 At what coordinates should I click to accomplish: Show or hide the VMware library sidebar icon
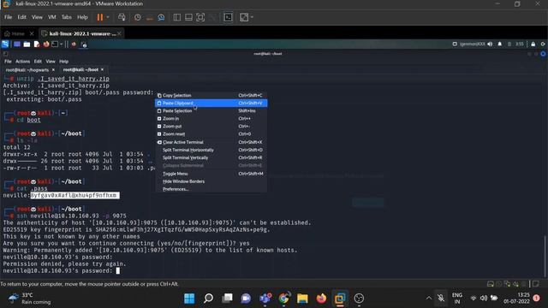(x=177, y=17)
